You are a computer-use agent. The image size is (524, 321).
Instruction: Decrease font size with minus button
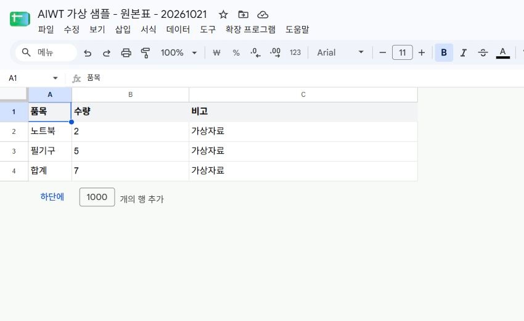pos(383,52)
